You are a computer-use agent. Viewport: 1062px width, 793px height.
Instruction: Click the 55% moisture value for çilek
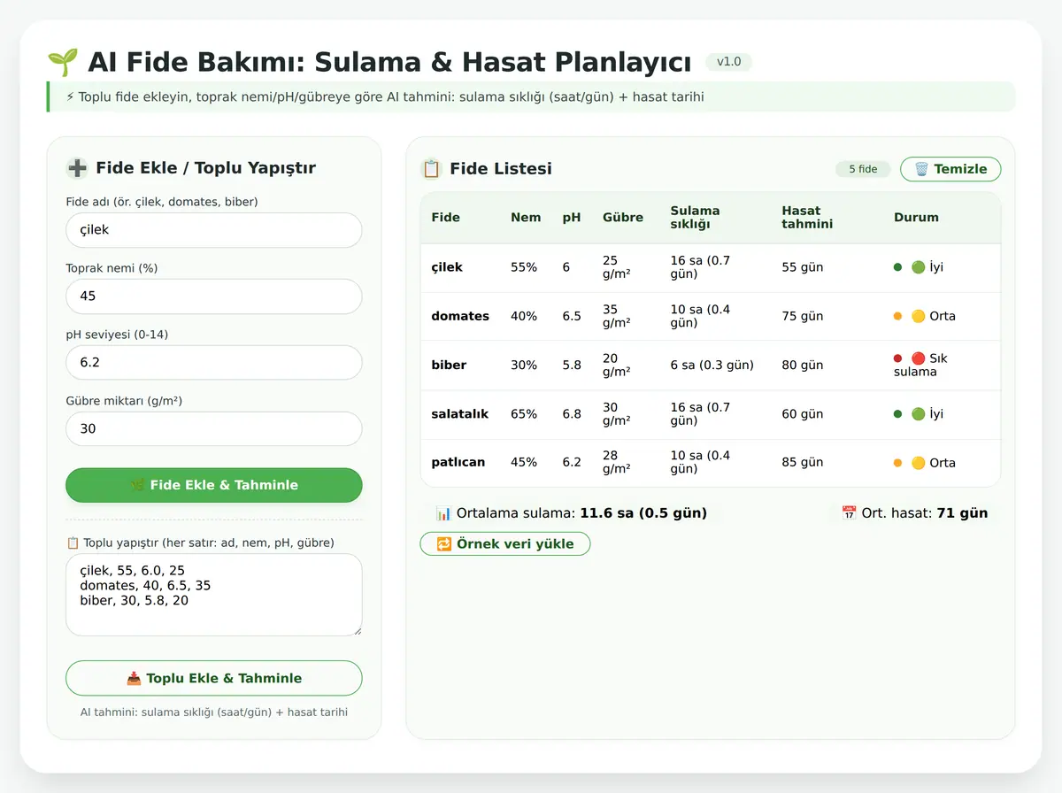click(x=524, y=267)
